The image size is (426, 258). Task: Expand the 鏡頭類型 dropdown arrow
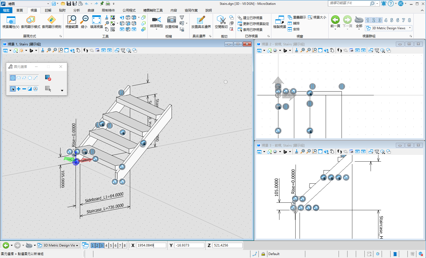click(156, 29)
